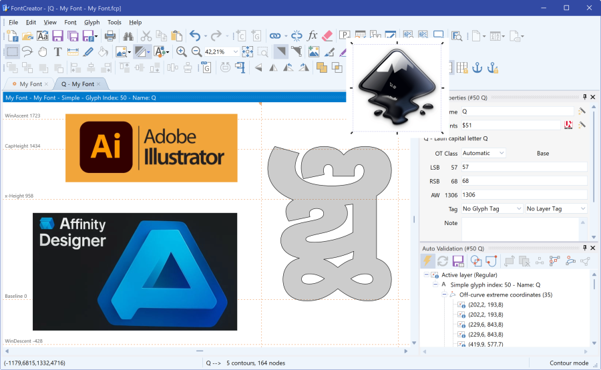Collapse Off-curve extreme coordinates node
Viewport: 601px width, 370px height.
point(444,295)
